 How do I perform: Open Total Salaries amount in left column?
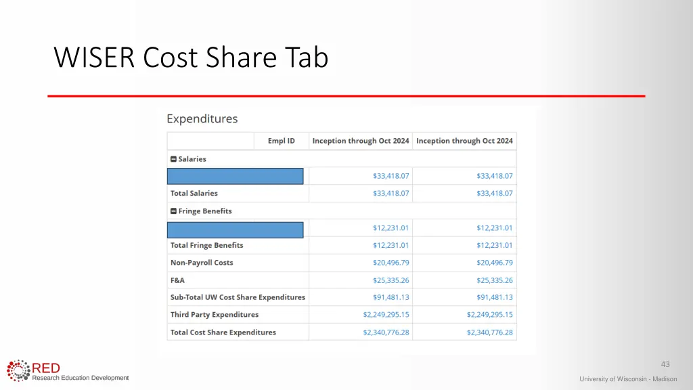[x=390, y=194]
